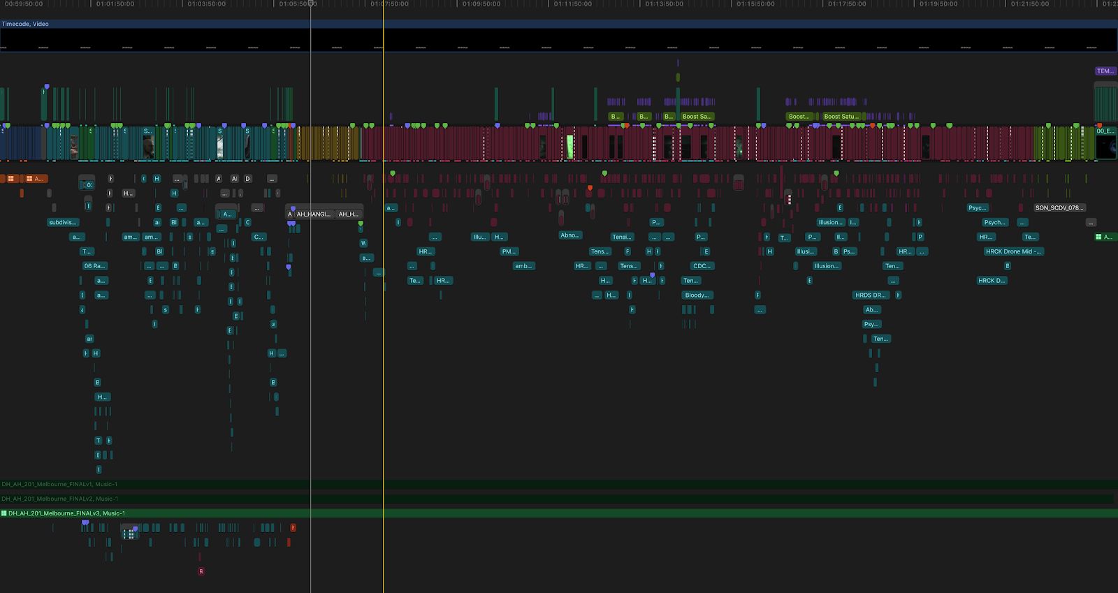Click the green icon beside DH_AH_201_Melbourne_FINALv3

coord(4,513)
